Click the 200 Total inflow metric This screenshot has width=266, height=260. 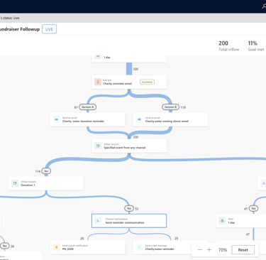coord(228,46)
